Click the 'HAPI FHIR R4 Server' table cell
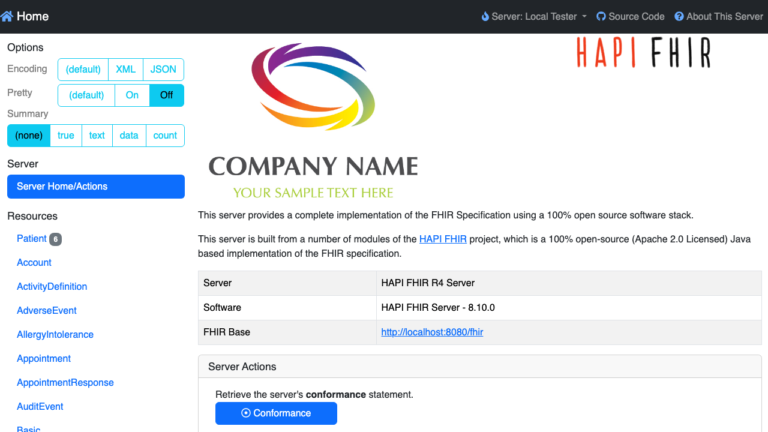Screen dimensions: 768x432 point(569,283)
